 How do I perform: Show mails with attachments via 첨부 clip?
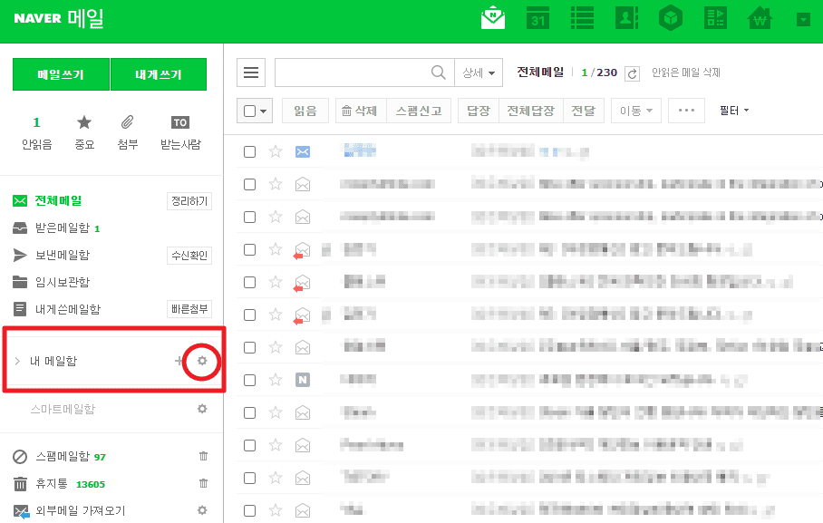pyautogui.click(x=128, y=133)
